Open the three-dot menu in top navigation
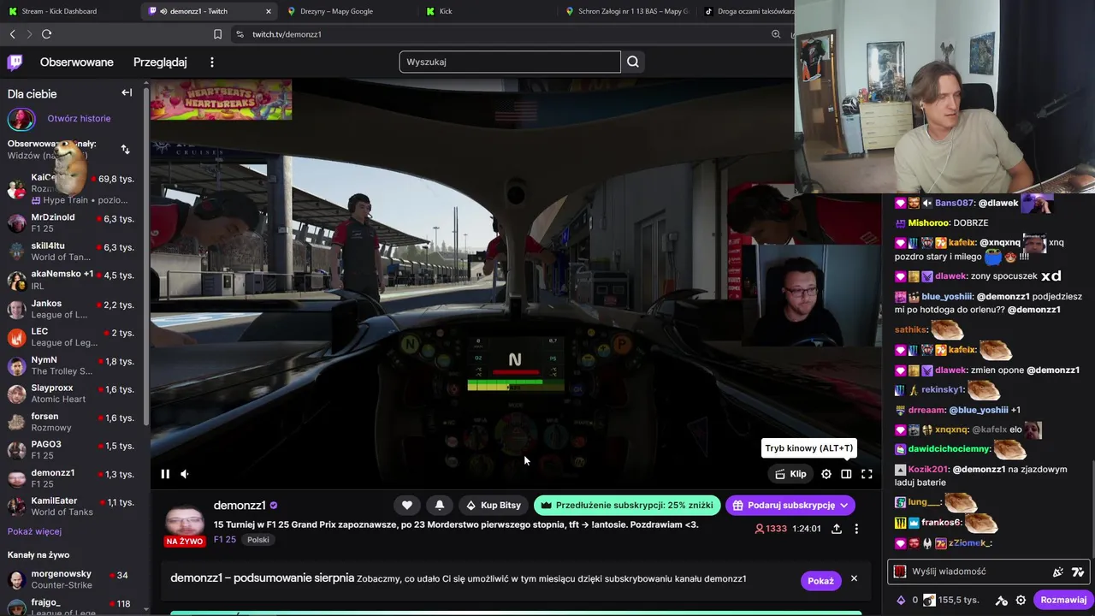 212,62
